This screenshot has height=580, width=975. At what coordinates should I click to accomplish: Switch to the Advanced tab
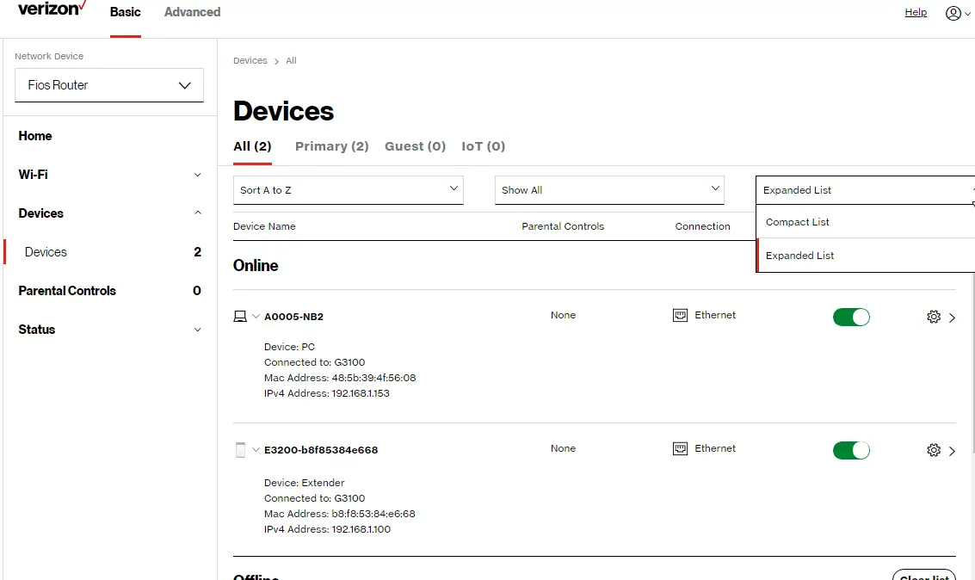click(x=192, y=12)
